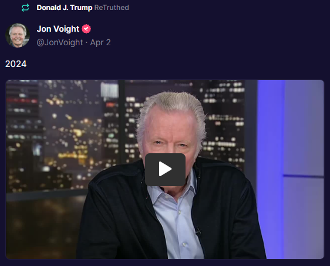Click the date next to @JonVoight
Viewport: 330px width, 266px height.
tap(100, 42)
